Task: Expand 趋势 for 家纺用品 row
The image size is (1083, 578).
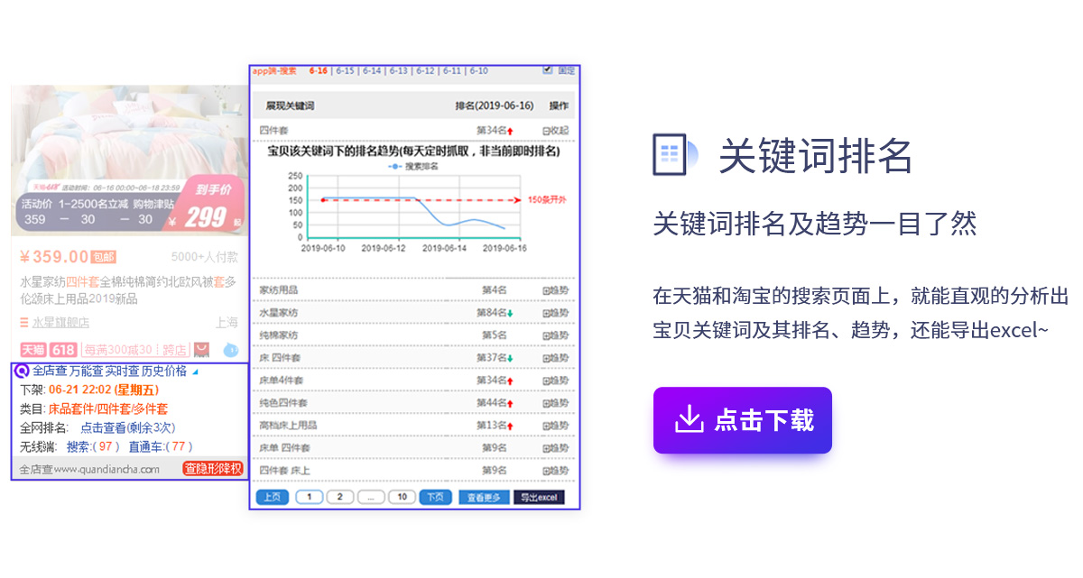Action: coord(555,290)
